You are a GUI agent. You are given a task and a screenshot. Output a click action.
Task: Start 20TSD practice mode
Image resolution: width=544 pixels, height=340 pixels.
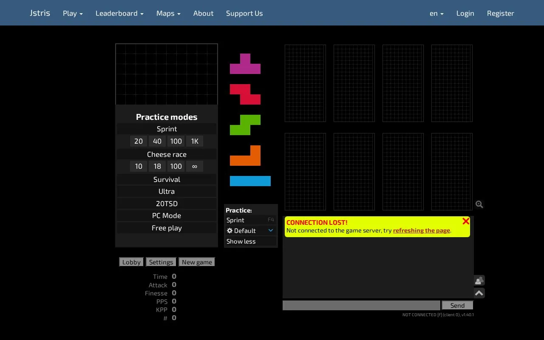167,204
